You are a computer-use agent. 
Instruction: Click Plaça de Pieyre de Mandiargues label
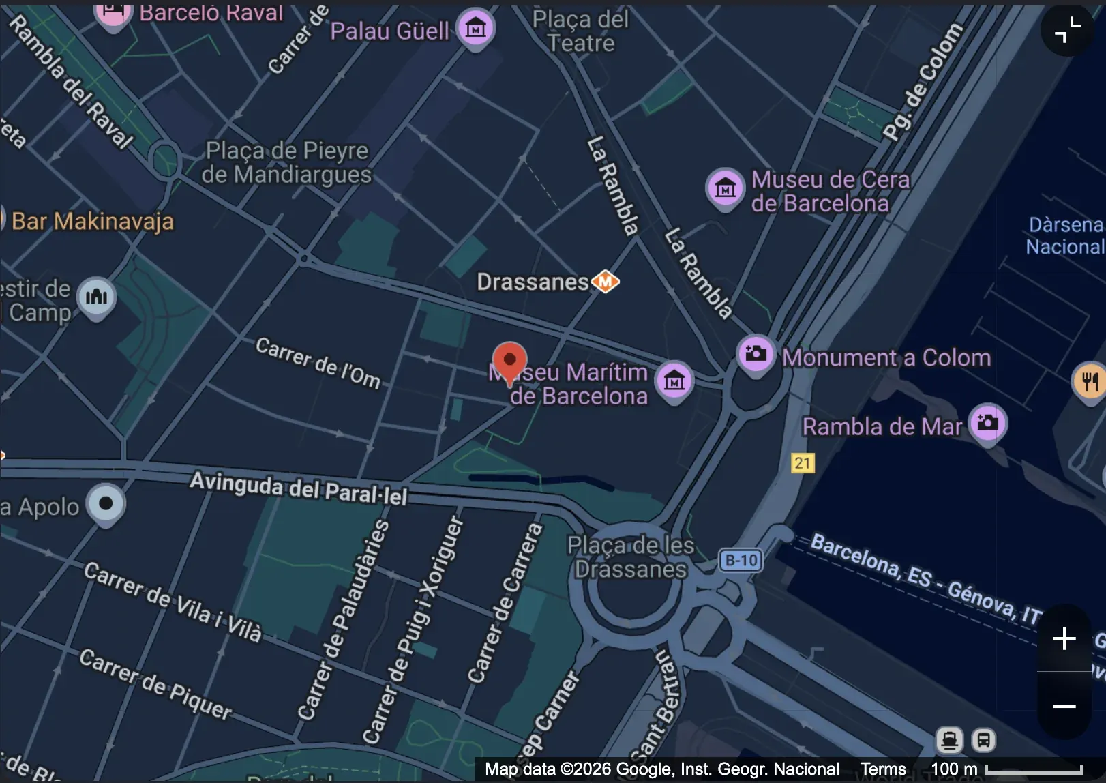[x=287, y=162]
